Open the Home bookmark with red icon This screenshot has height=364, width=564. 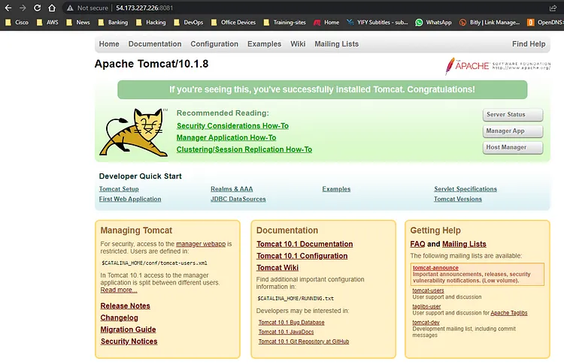pyautogui.click(x=326, y=23)
